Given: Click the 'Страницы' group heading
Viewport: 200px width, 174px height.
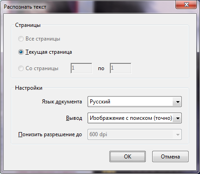Looking at the screenshot, I should click(x=28, y=25).
